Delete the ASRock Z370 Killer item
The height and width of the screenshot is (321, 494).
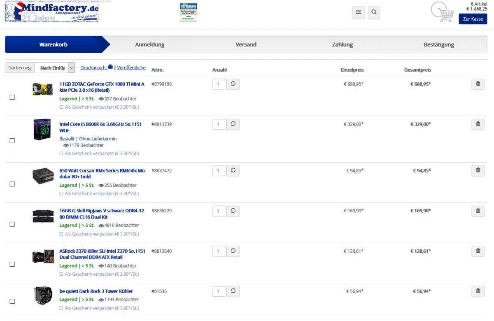click(478, 251)
